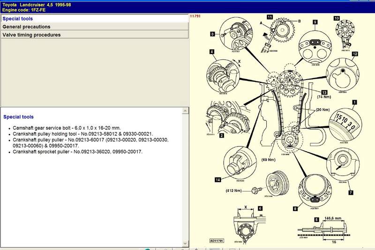Click the timing scale detail circle showing '15 10 3 0'
Viewport: 375px width, 250px height.
pos(345,124)
